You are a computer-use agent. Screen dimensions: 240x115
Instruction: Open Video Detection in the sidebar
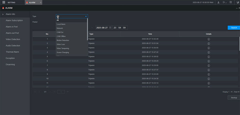(x=13, y=39)
